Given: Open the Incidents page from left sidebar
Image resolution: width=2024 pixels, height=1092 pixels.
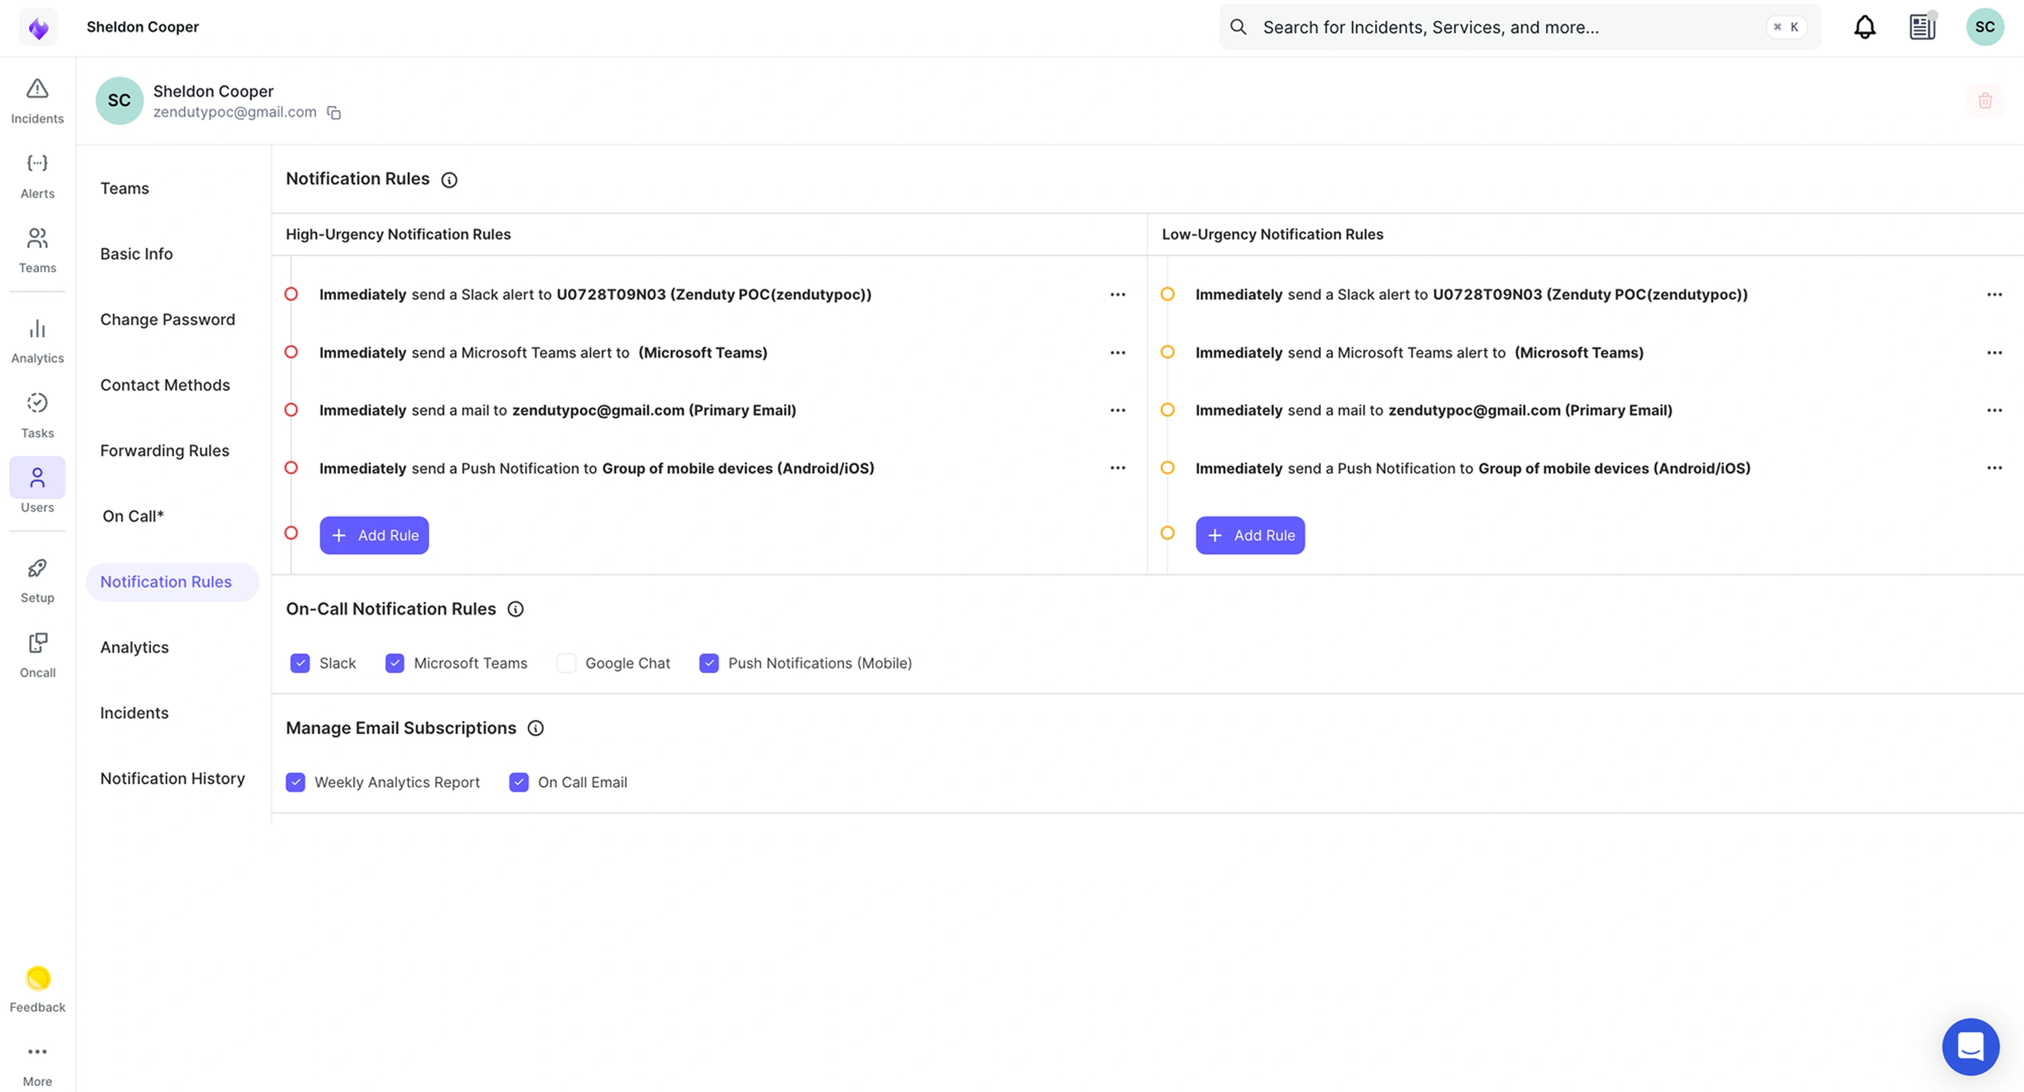Looking at the screenshot, I should pos(37,100).
